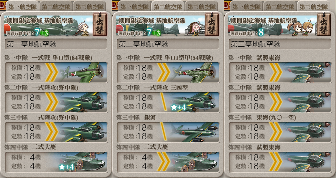Select the 一式戦 隼II型(64戦隊) fighter plane slot

[x=56, y=73]
